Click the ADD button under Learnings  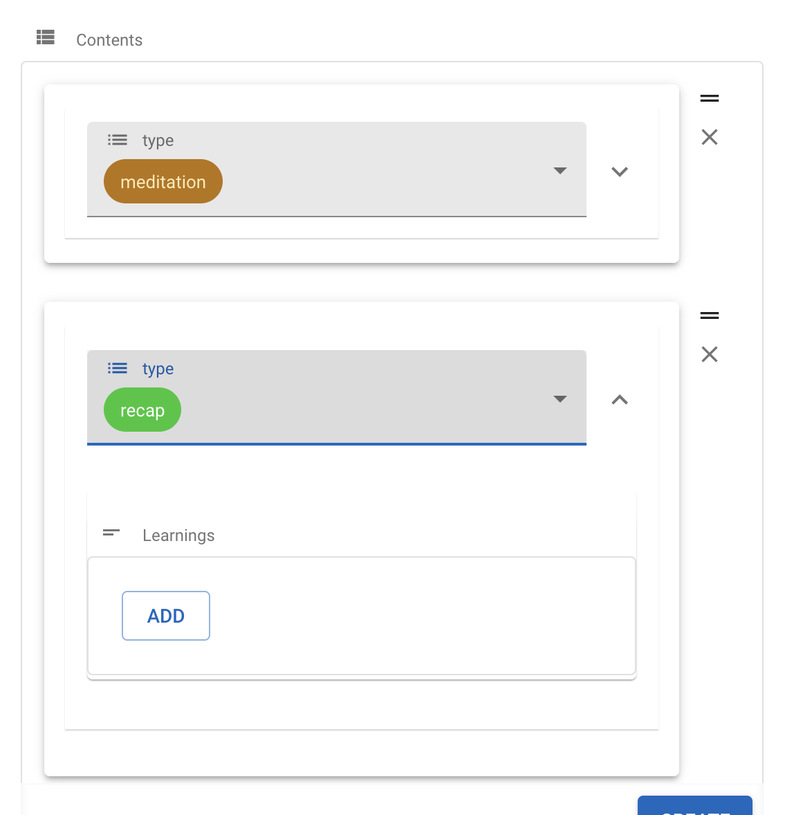165,615
